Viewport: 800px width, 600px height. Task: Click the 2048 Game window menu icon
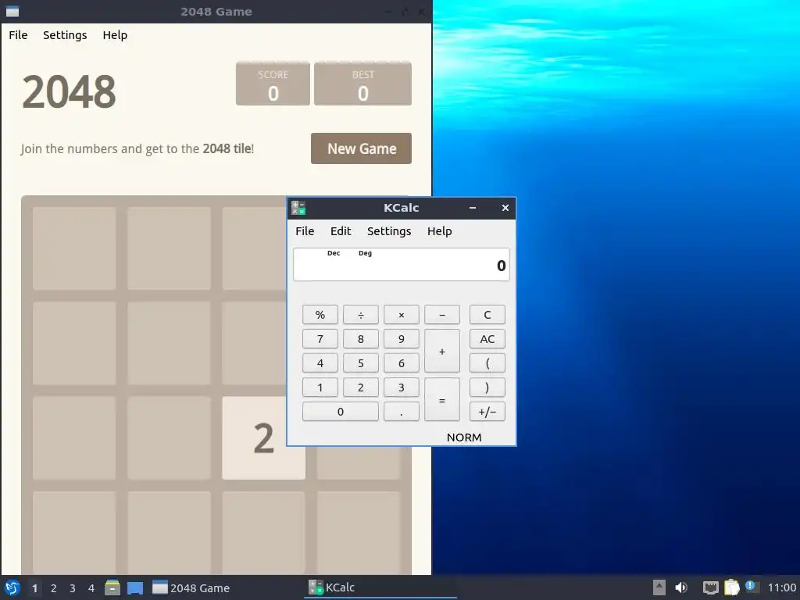click(x=12, y=11)
